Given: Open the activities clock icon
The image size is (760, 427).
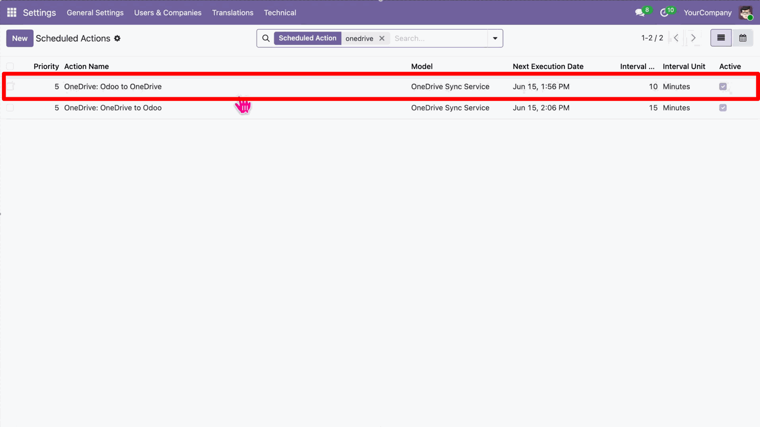Looking at the screenshot, I should [664, 13].
